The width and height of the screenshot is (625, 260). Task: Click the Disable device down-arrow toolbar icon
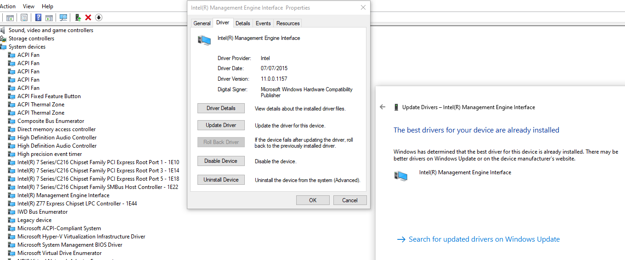point(99,17)
